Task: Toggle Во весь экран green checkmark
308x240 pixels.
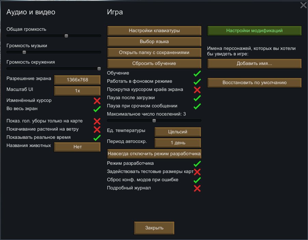Action: [97, 109]
